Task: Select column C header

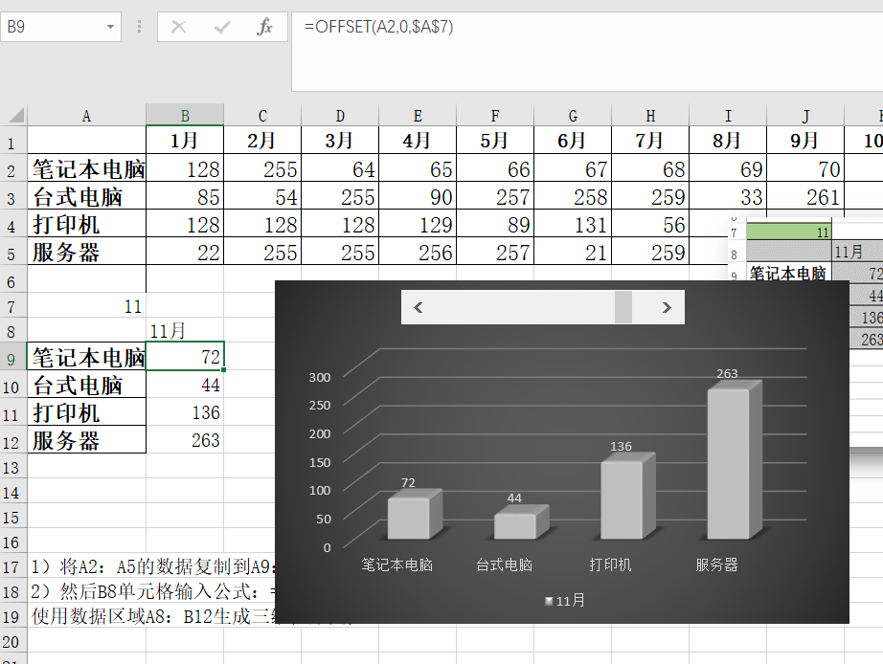Action: pyautogui.click(x=262, y=116)
